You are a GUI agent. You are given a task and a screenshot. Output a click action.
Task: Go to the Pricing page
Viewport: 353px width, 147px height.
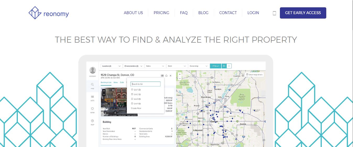pyautogui.click(x=161, y=13)
